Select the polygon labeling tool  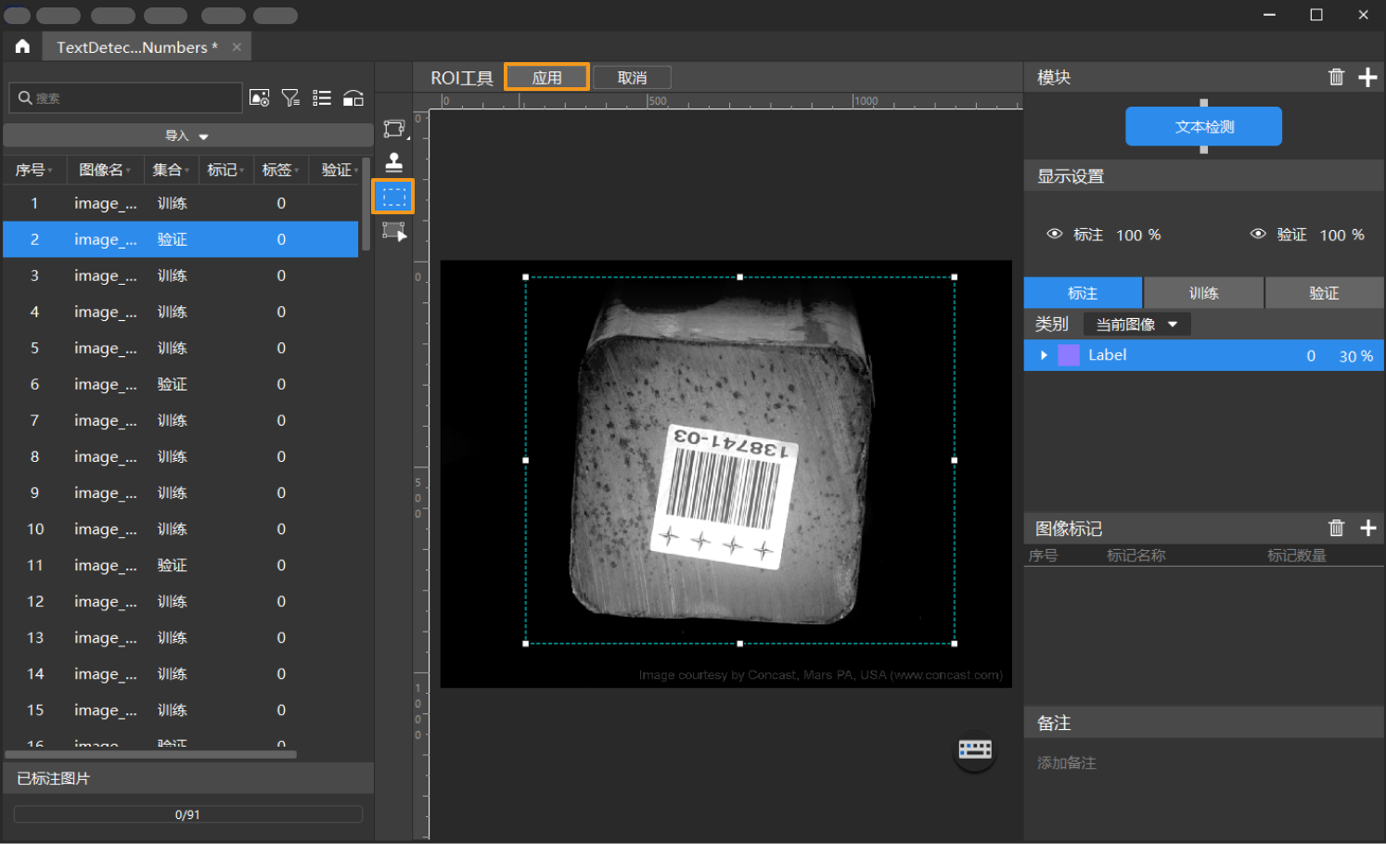394,128
